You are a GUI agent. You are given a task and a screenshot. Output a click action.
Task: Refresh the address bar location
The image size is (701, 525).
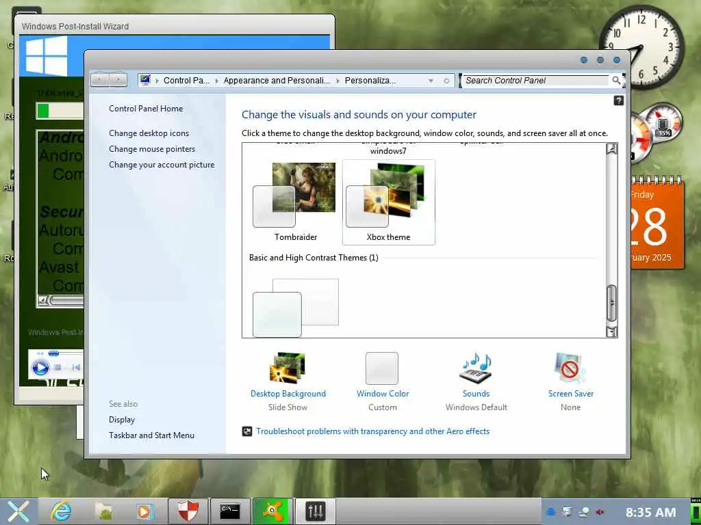(446, 81)
